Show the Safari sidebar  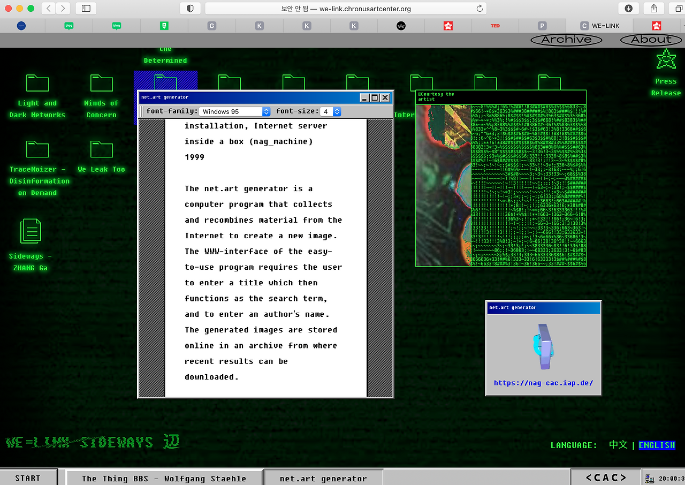tap(86, 8)
